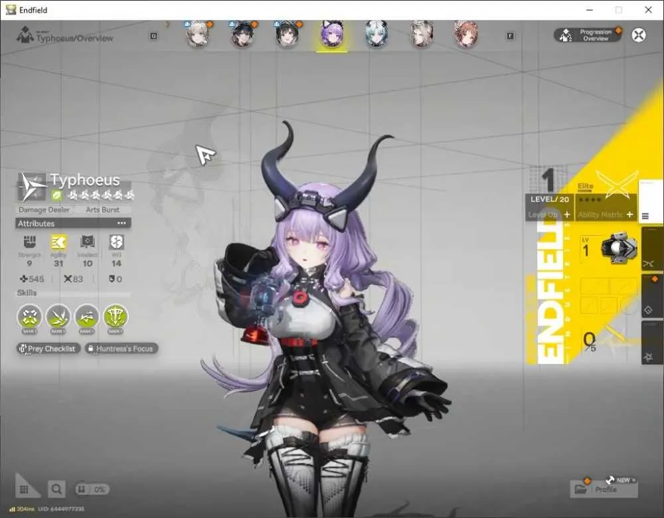Open the Prey Checklist
664x518 pixels.
(48, 349)
